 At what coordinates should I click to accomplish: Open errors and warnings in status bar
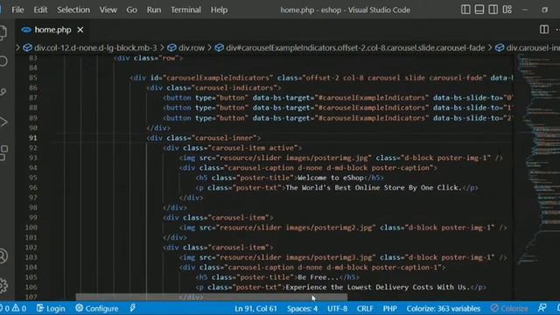point(14,308)
